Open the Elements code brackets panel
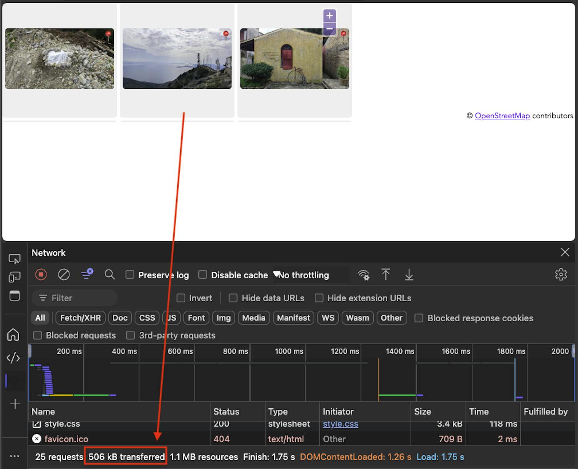This screenshot has height=469, width=578. pos(13,357)
